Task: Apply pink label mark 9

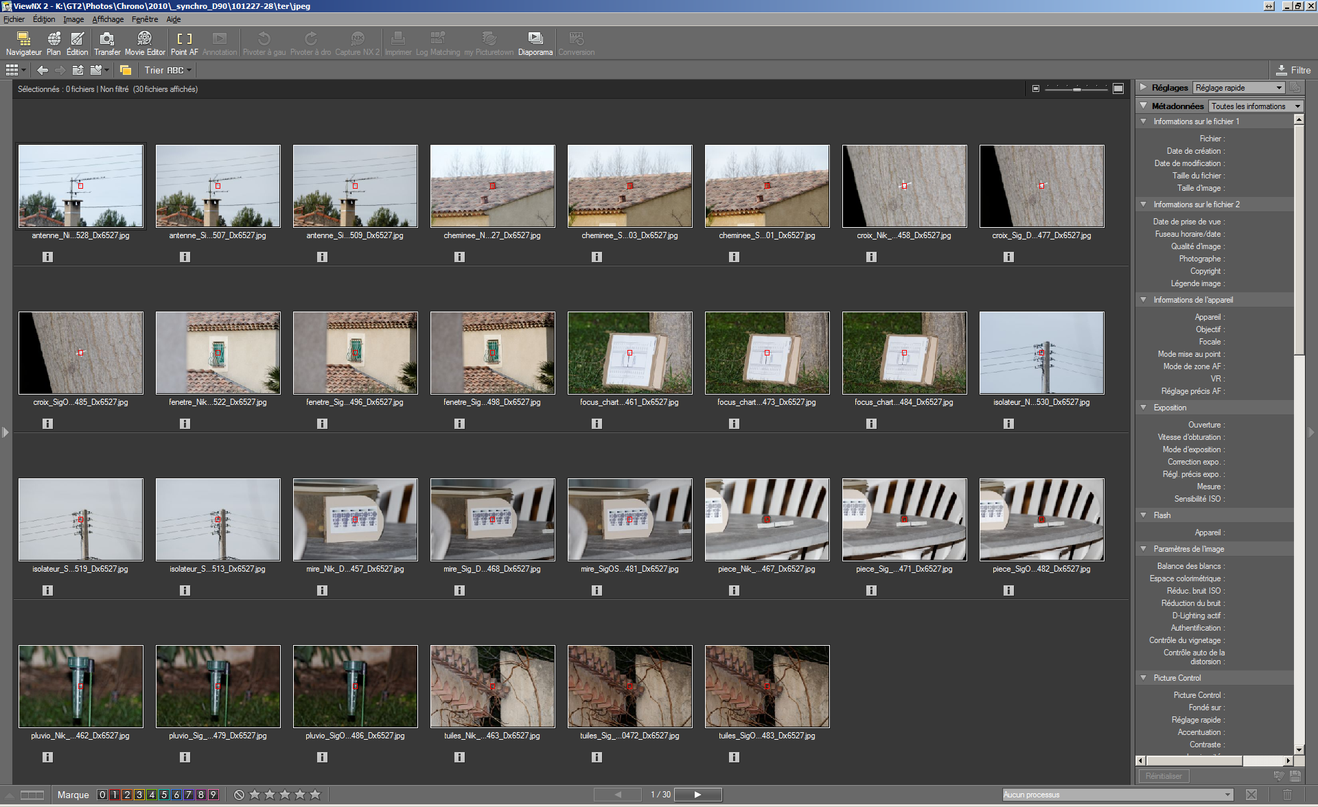Action: pos(213,795)
